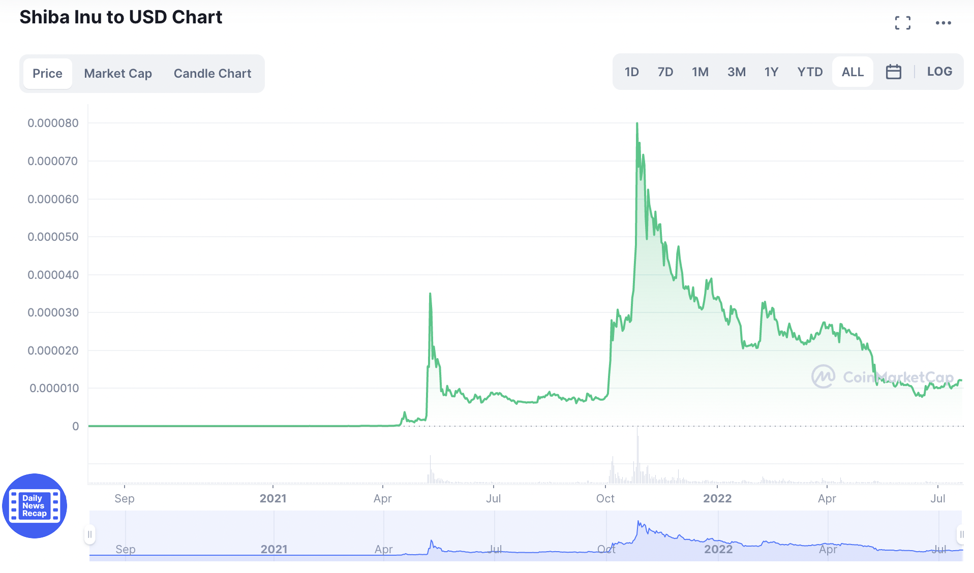This screenshot has height=573, width=974.
Task: Toggle the ALL time range
Action: point(852,71)
